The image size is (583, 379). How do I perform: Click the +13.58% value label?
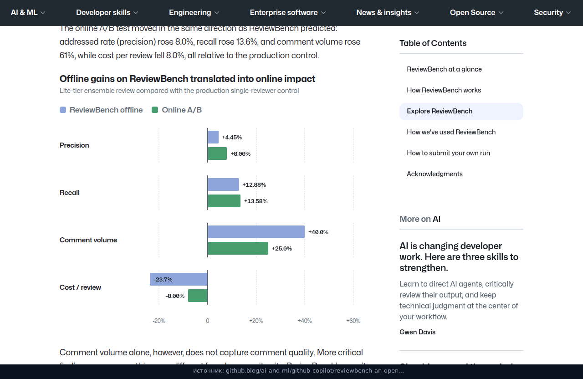pos(256,201)
